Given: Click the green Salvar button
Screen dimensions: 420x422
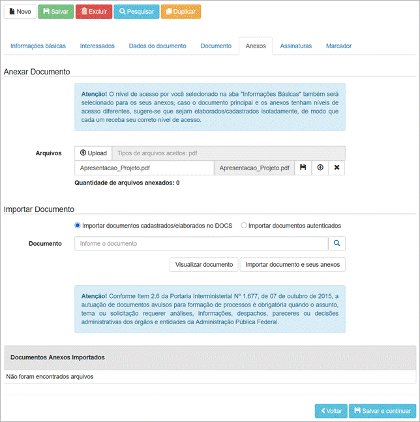Looking at the screenshot, I should coord(55,12).
